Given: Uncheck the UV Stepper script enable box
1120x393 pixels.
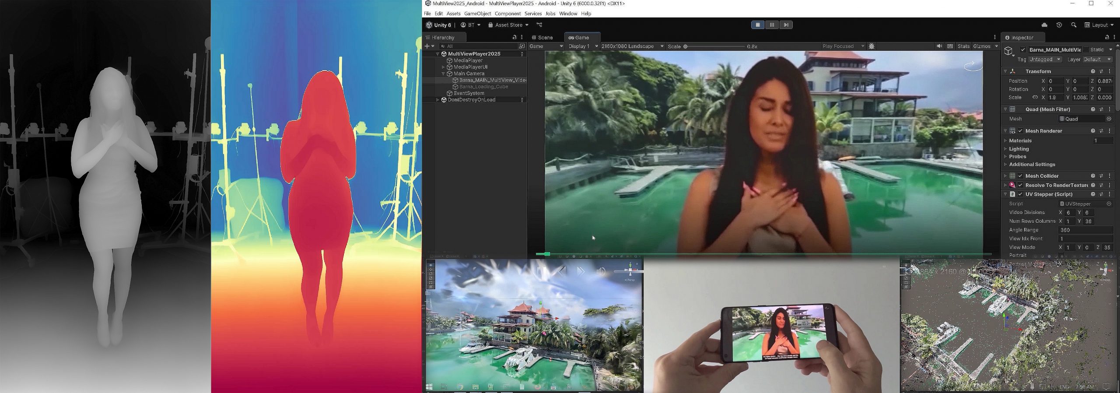Looking at the screenshot, I should 1021,194.
